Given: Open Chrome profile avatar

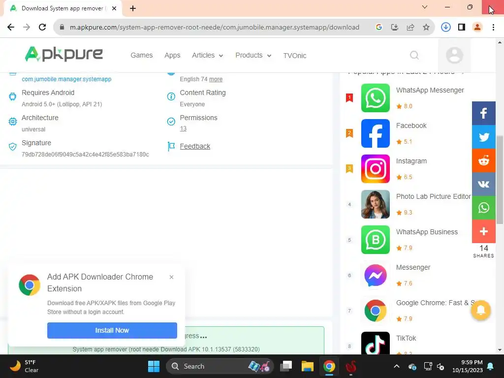Looking at the screenshot, I should [x=477, y=28].
